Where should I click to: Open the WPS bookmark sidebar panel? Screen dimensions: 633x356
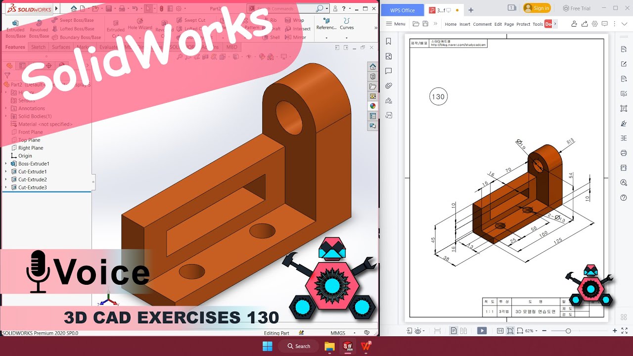click(389, 42)
